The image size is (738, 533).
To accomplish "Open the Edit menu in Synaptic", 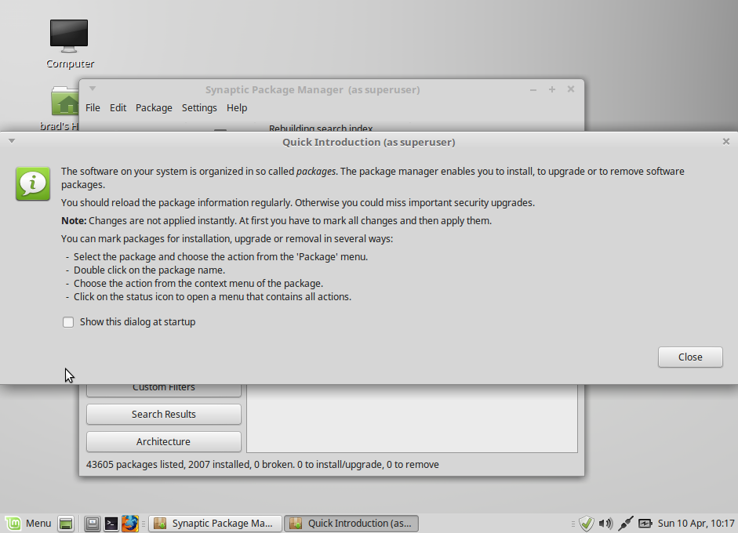I will 118,107.
